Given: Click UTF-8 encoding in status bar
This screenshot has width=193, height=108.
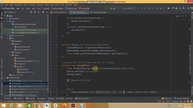Looking at the screenshot, I should pos(168,101).
